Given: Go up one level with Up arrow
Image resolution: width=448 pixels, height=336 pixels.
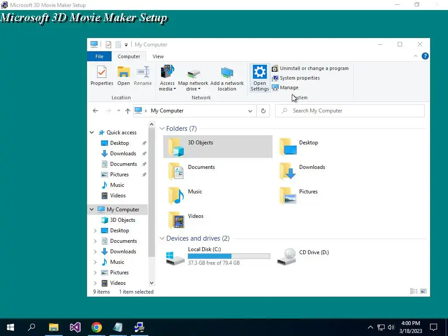Looking at the screenshot, I should click(127, 111).
